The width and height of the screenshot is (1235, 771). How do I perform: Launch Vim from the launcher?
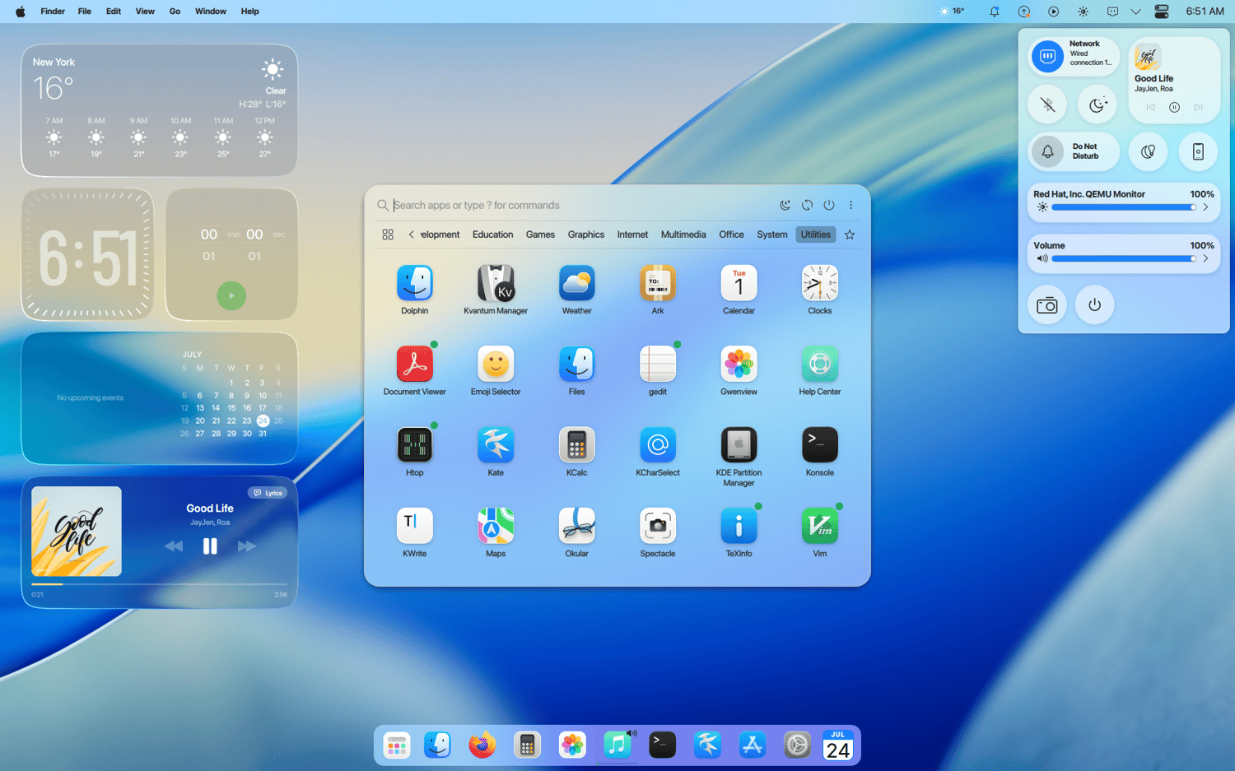tap(820, 526)
